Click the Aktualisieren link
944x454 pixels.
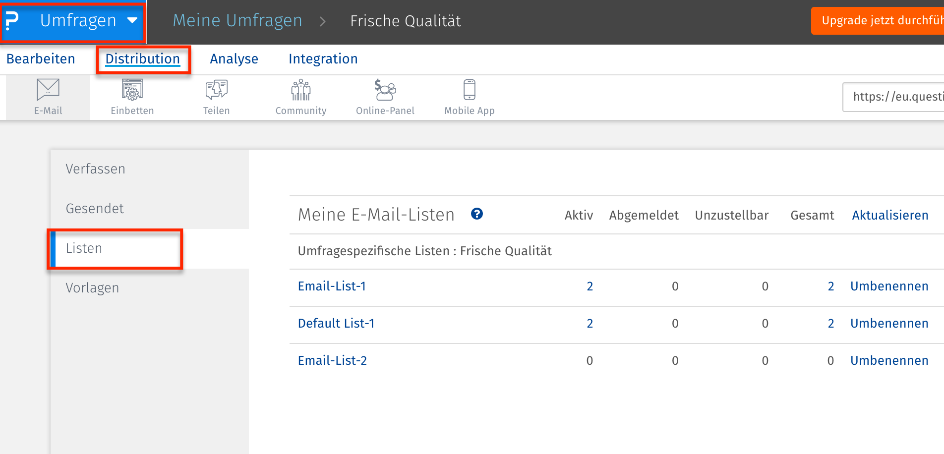(890, 215)
